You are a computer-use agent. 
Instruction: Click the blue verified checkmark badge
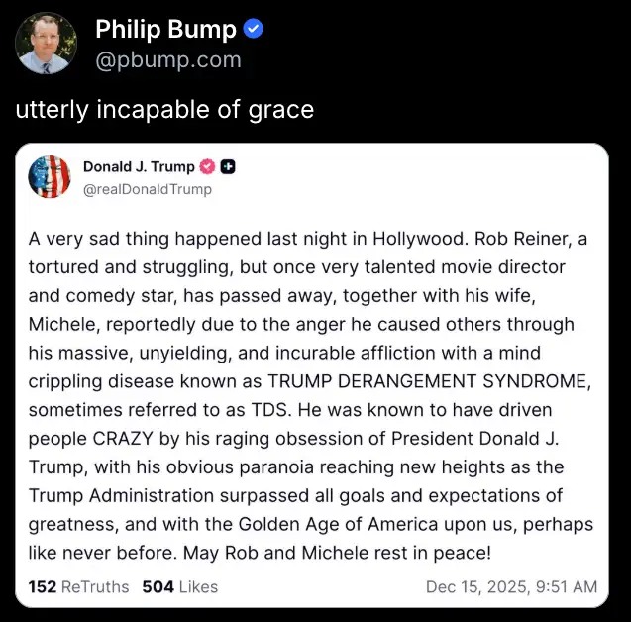click(254, 30)
